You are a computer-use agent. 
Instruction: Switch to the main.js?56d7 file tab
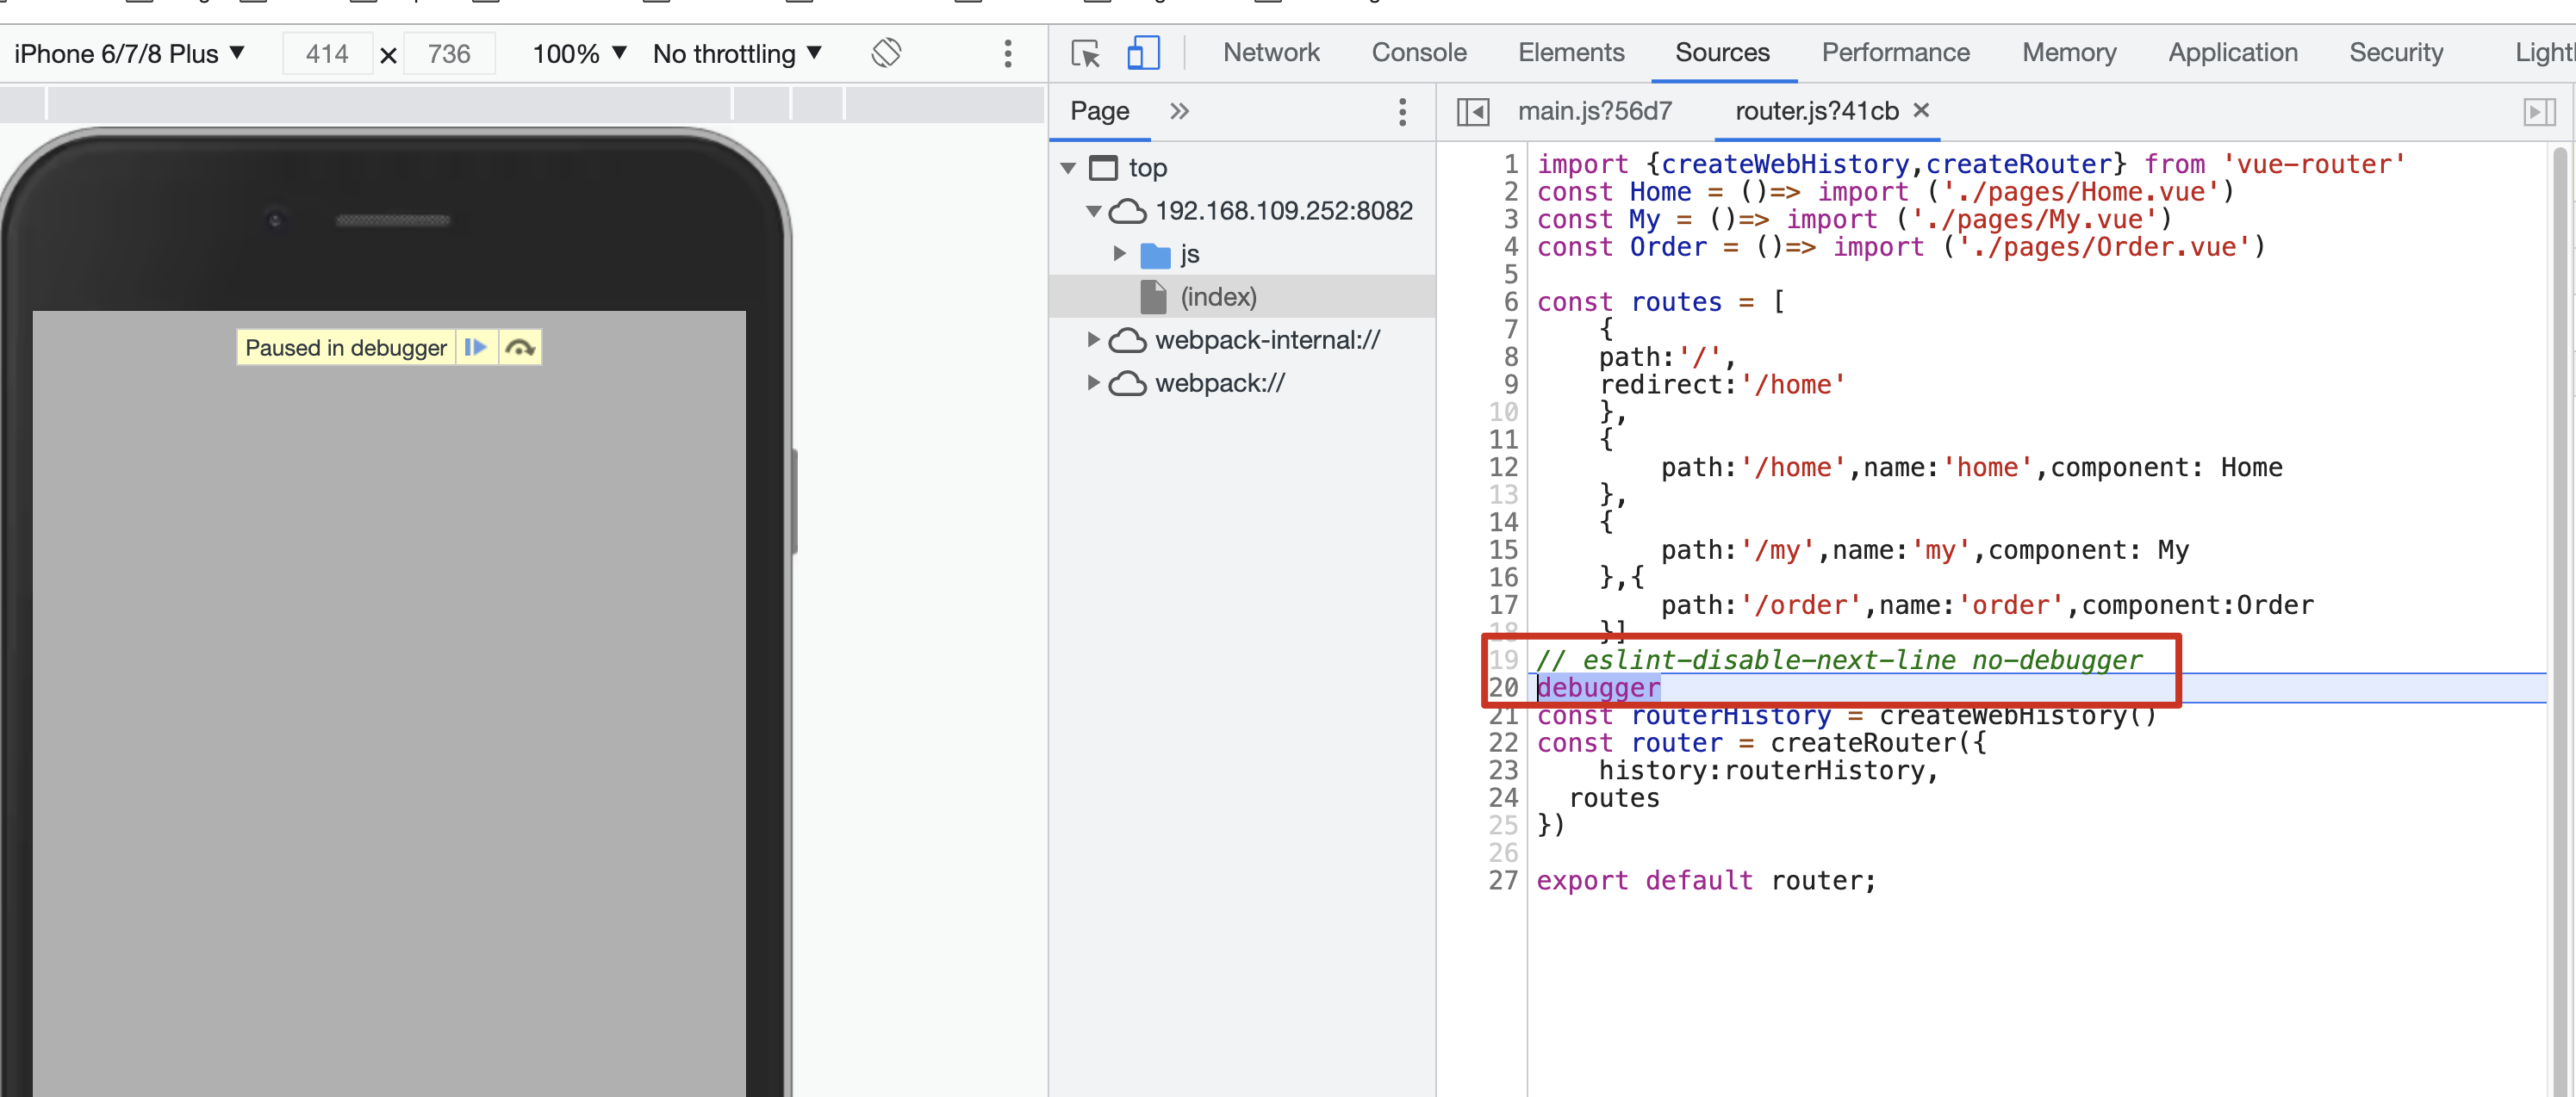(1594, 111)
